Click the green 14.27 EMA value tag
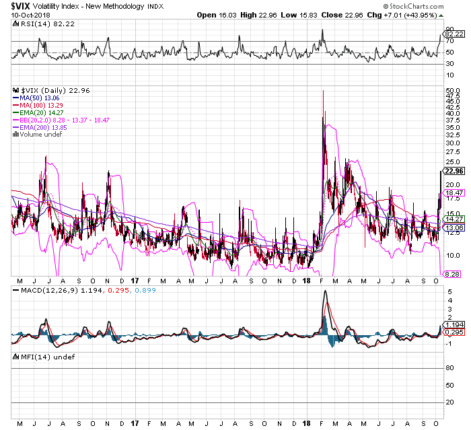 tap(454, 219)
